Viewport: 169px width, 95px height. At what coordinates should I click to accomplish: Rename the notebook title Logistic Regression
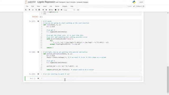click(x=46, y=2)
